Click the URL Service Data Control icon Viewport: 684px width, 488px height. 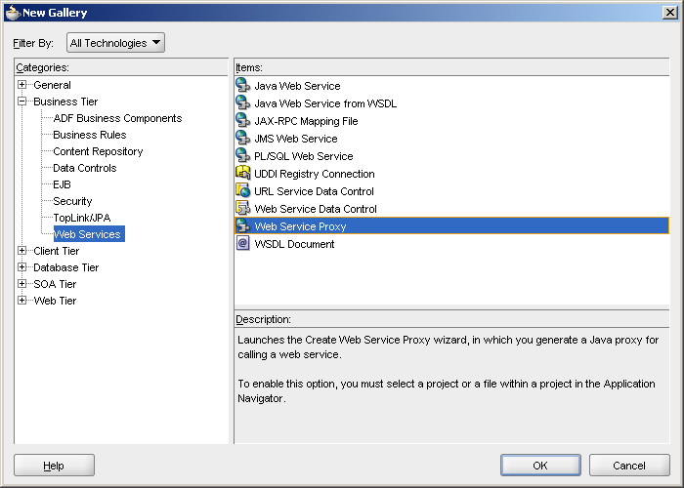(243, 190)
